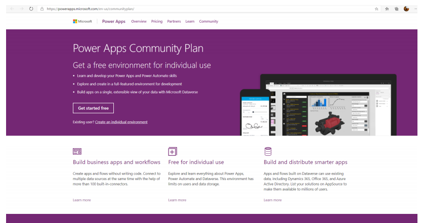Click the browser back arrow
Viewport: 421px width, 223px height.
[x=12, y=9]
